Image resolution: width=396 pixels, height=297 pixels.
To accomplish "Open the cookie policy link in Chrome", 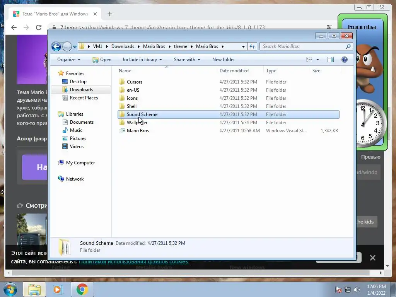I will pyautogui.click(x=133, y=262).
